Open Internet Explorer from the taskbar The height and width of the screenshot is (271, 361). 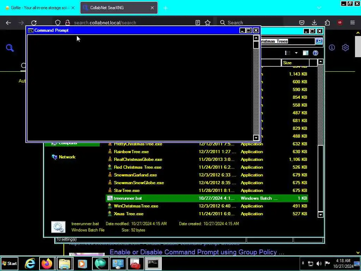30,263
